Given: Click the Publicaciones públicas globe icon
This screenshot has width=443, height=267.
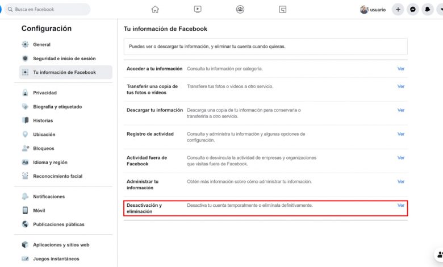Looking at the screenshot, I should click(x=25, y=224).
